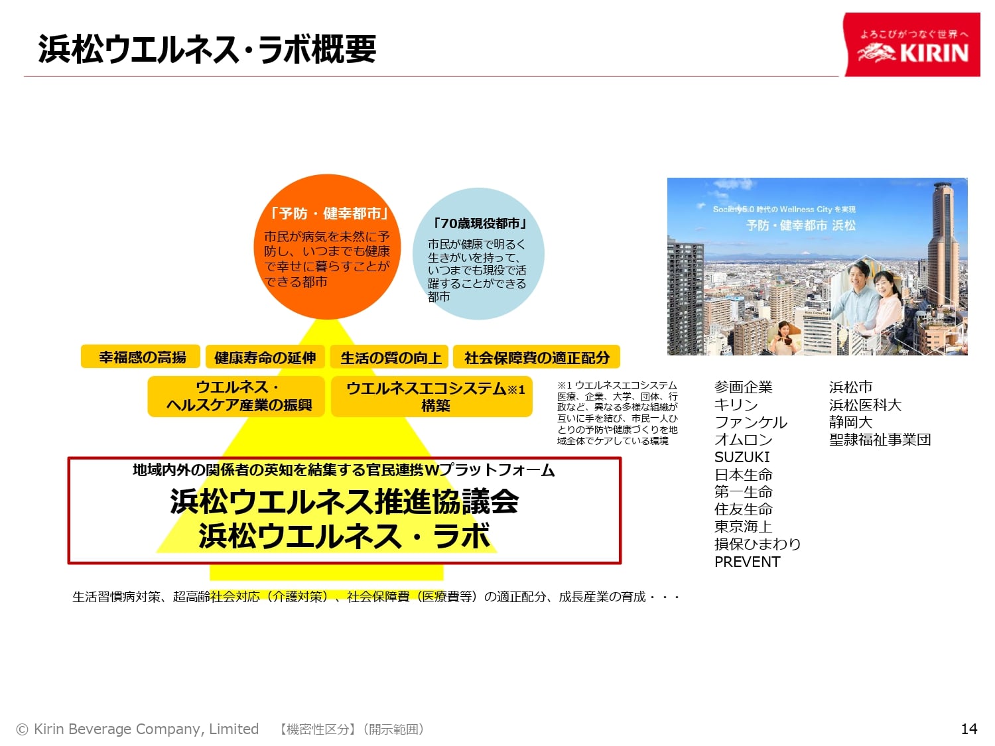Click the 予防・健幸都市 浜松 caption on photo
The width and height of the screenshot is (995, 746).
(801, 225)
